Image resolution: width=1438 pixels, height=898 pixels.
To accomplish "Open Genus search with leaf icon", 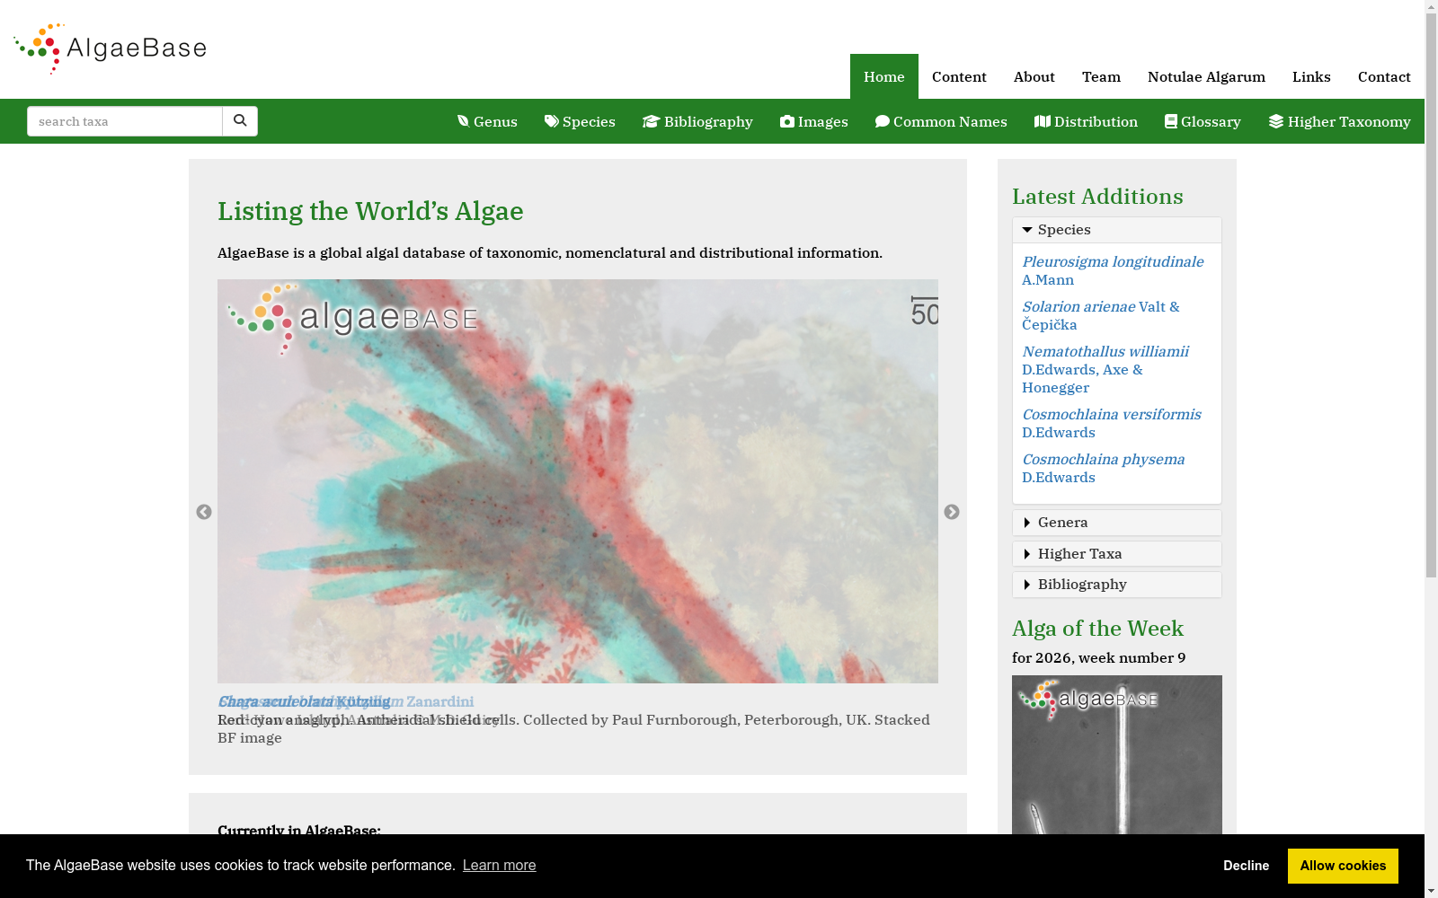I will 487,121.
